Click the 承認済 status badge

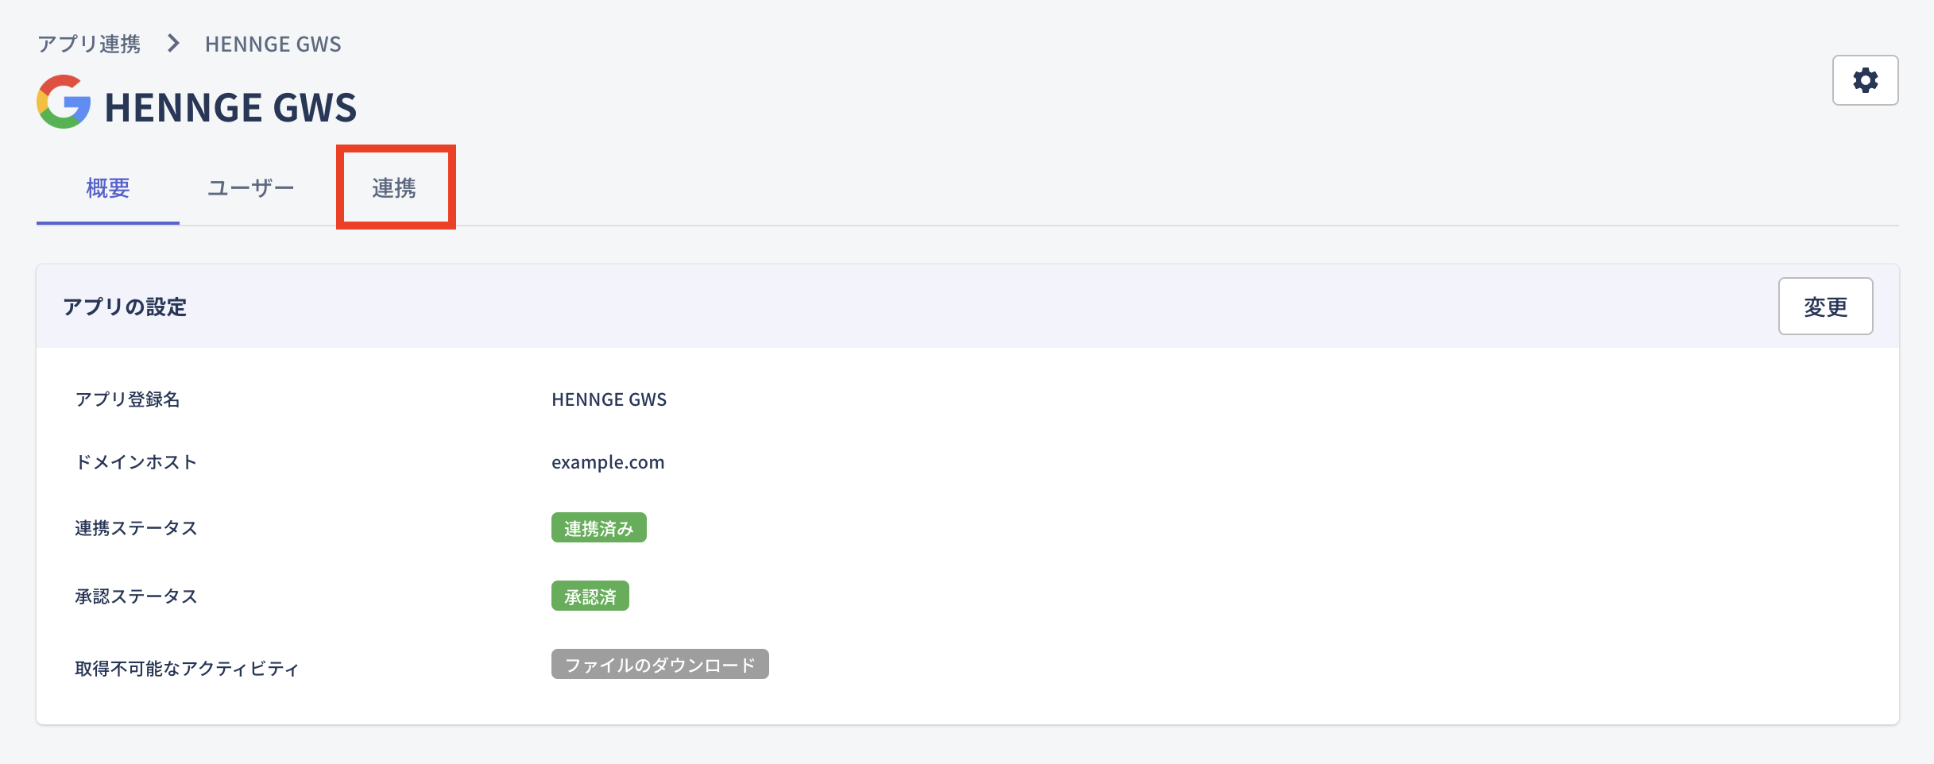click(590, 596)
